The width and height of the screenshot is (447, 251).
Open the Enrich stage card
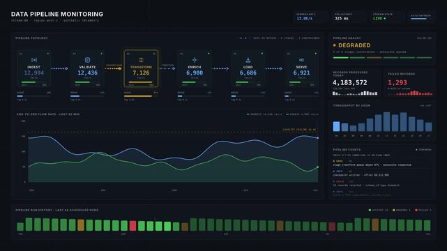pos(195,68)
